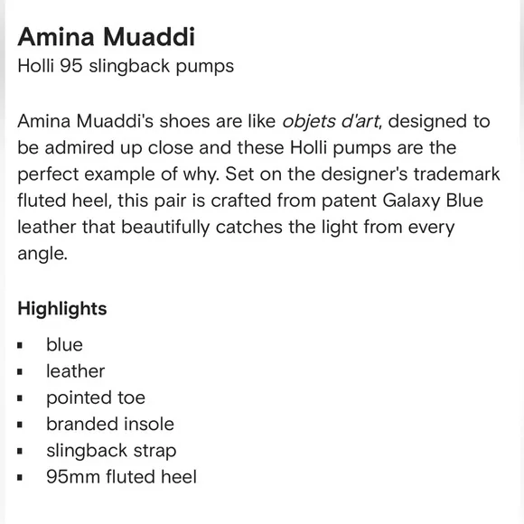Screen dimensions: 524x524
Task: Click the bullet marker beside 'branded insole'
Action: [x=20, y=425]
